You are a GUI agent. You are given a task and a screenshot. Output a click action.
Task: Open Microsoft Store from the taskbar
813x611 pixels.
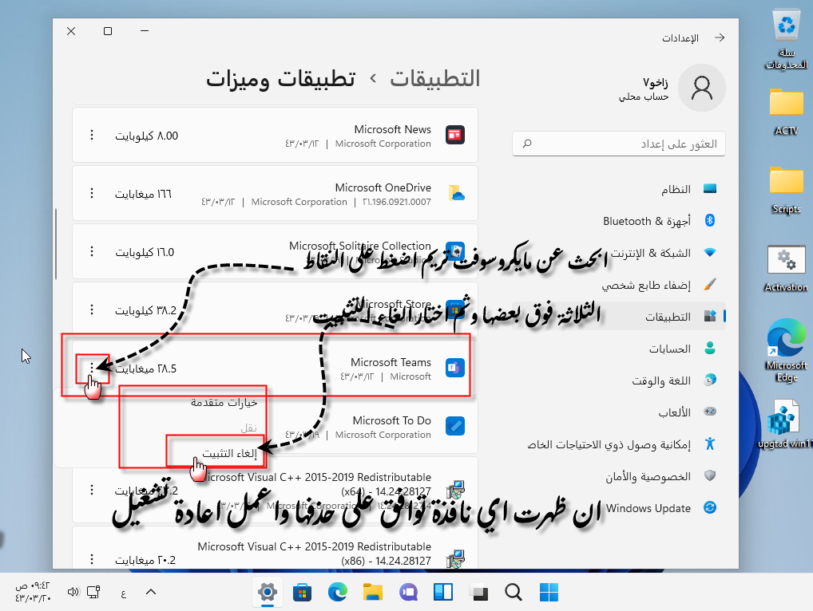click(303, 592)
